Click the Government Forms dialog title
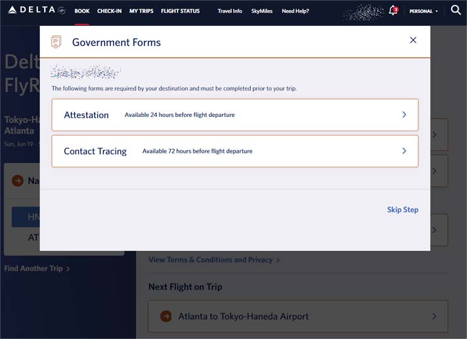This screenshot has width=467, height=339. pos(117,43)
